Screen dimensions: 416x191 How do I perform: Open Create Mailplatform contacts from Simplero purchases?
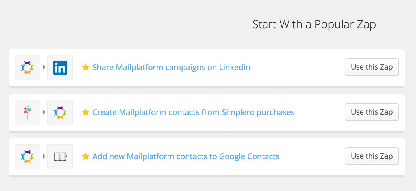(194, 112)
